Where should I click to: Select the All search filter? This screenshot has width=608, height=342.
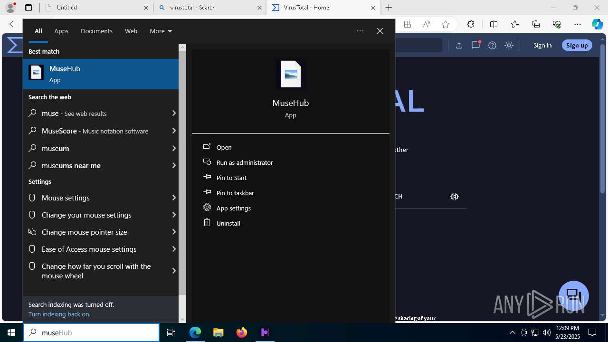[x=38, y=31]
